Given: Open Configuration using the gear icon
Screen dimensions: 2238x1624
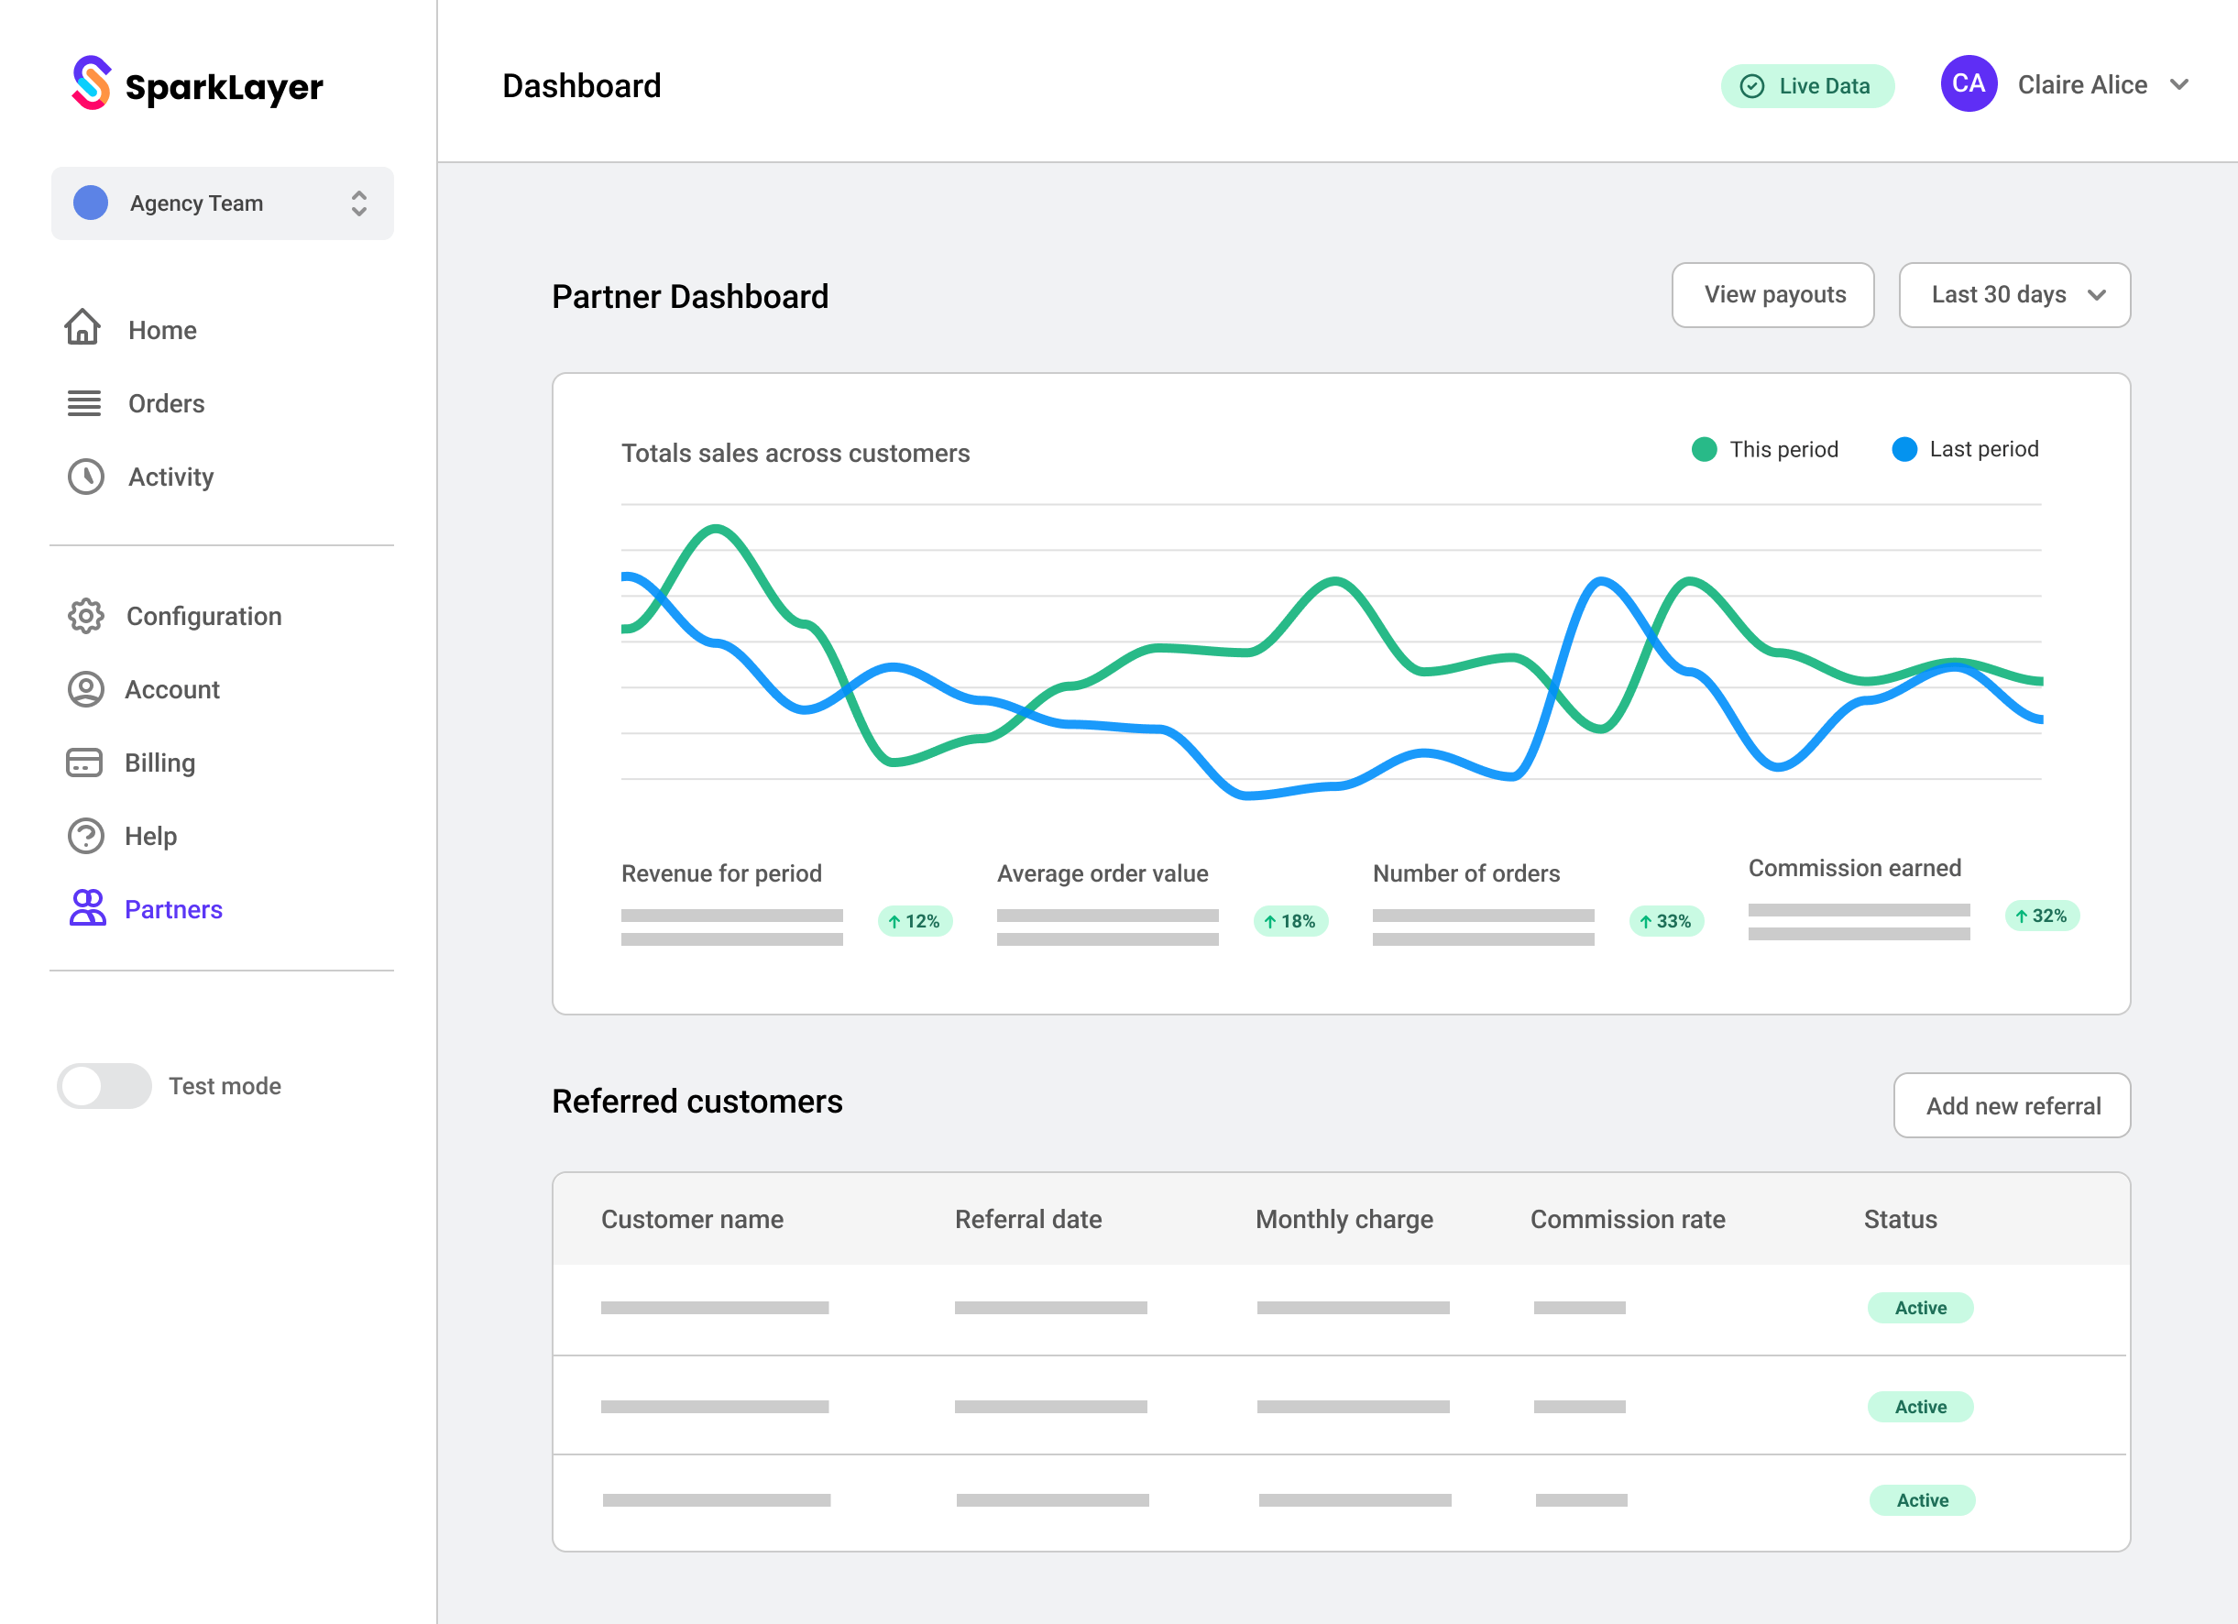Looking at the screenshot, I should (x=85, y=616).
